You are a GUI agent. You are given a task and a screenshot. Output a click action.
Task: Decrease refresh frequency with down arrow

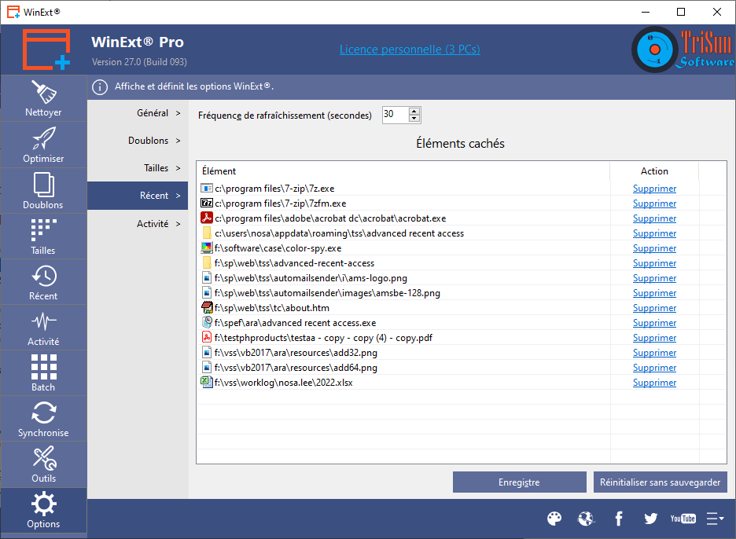click(x=414, y=118)
